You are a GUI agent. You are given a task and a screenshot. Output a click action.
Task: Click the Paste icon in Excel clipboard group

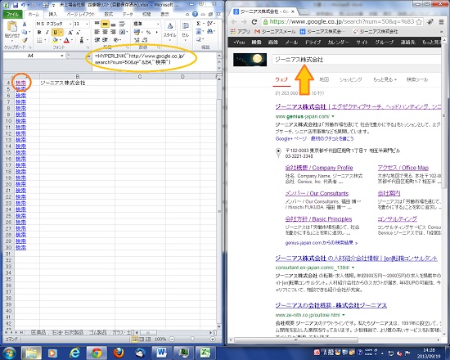click(x=11, y=26)
